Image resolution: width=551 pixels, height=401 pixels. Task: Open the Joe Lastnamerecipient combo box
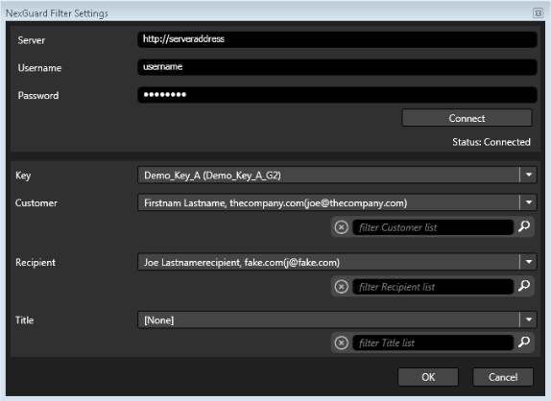click(337, 262)
